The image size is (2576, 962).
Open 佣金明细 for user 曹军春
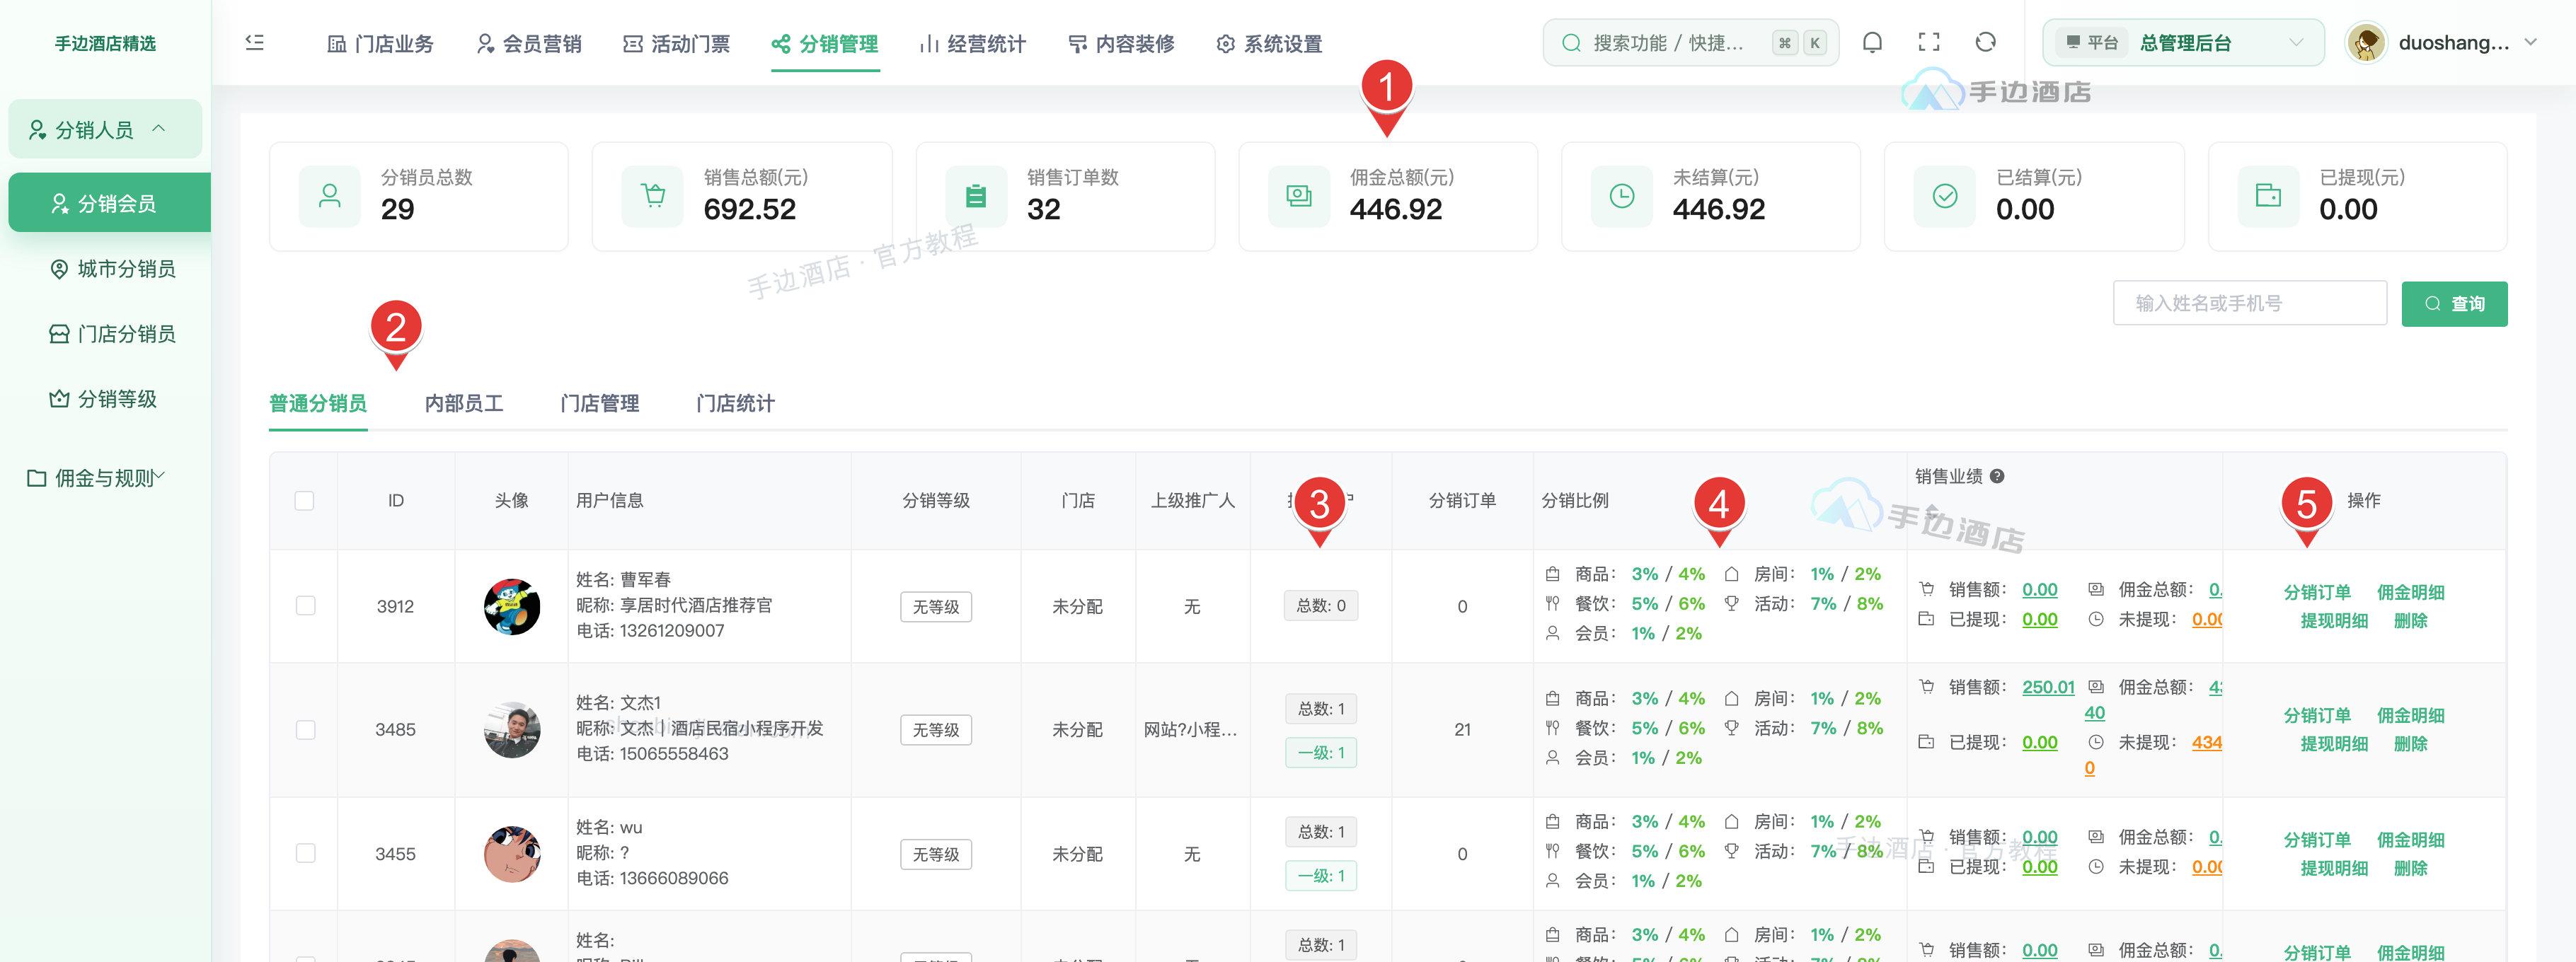point(2410,592)
